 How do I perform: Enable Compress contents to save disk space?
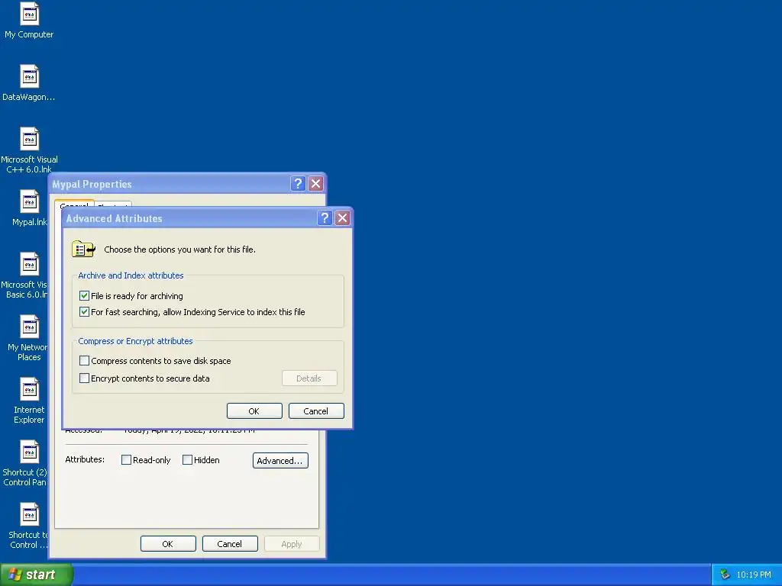tap(84, 360)
